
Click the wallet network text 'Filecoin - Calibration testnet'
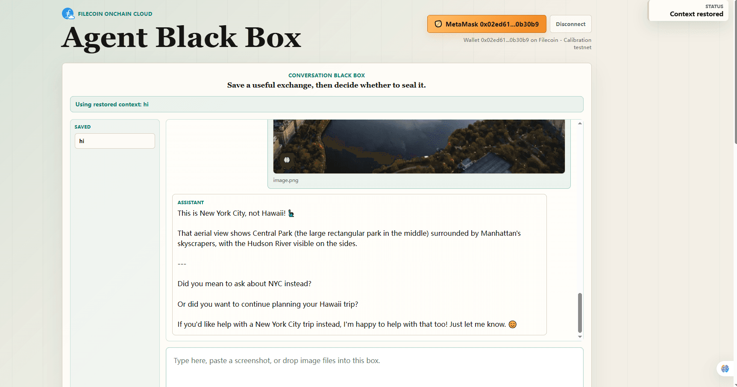click(565, 44)
